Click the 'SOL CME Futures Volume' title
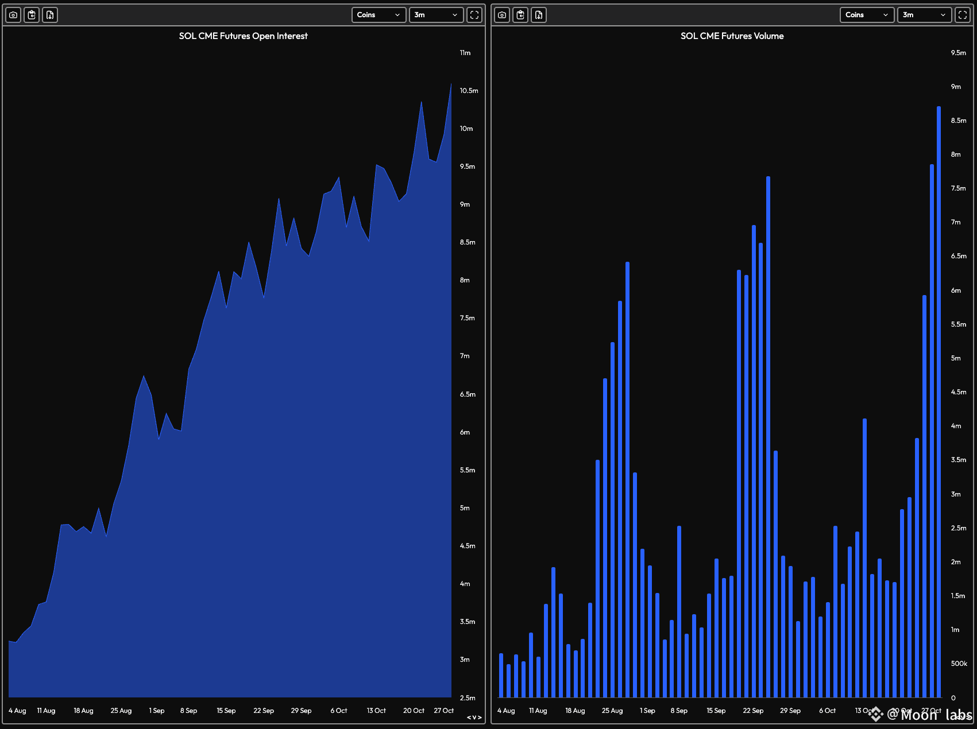 [732, 36]
